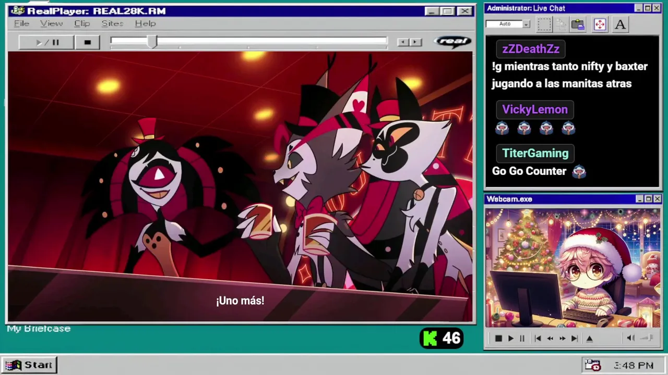Image resolution: width=668 pixels, height=375 pixels.
Task: Open the View menu in RealPlayer
Action: click(52, 23)
